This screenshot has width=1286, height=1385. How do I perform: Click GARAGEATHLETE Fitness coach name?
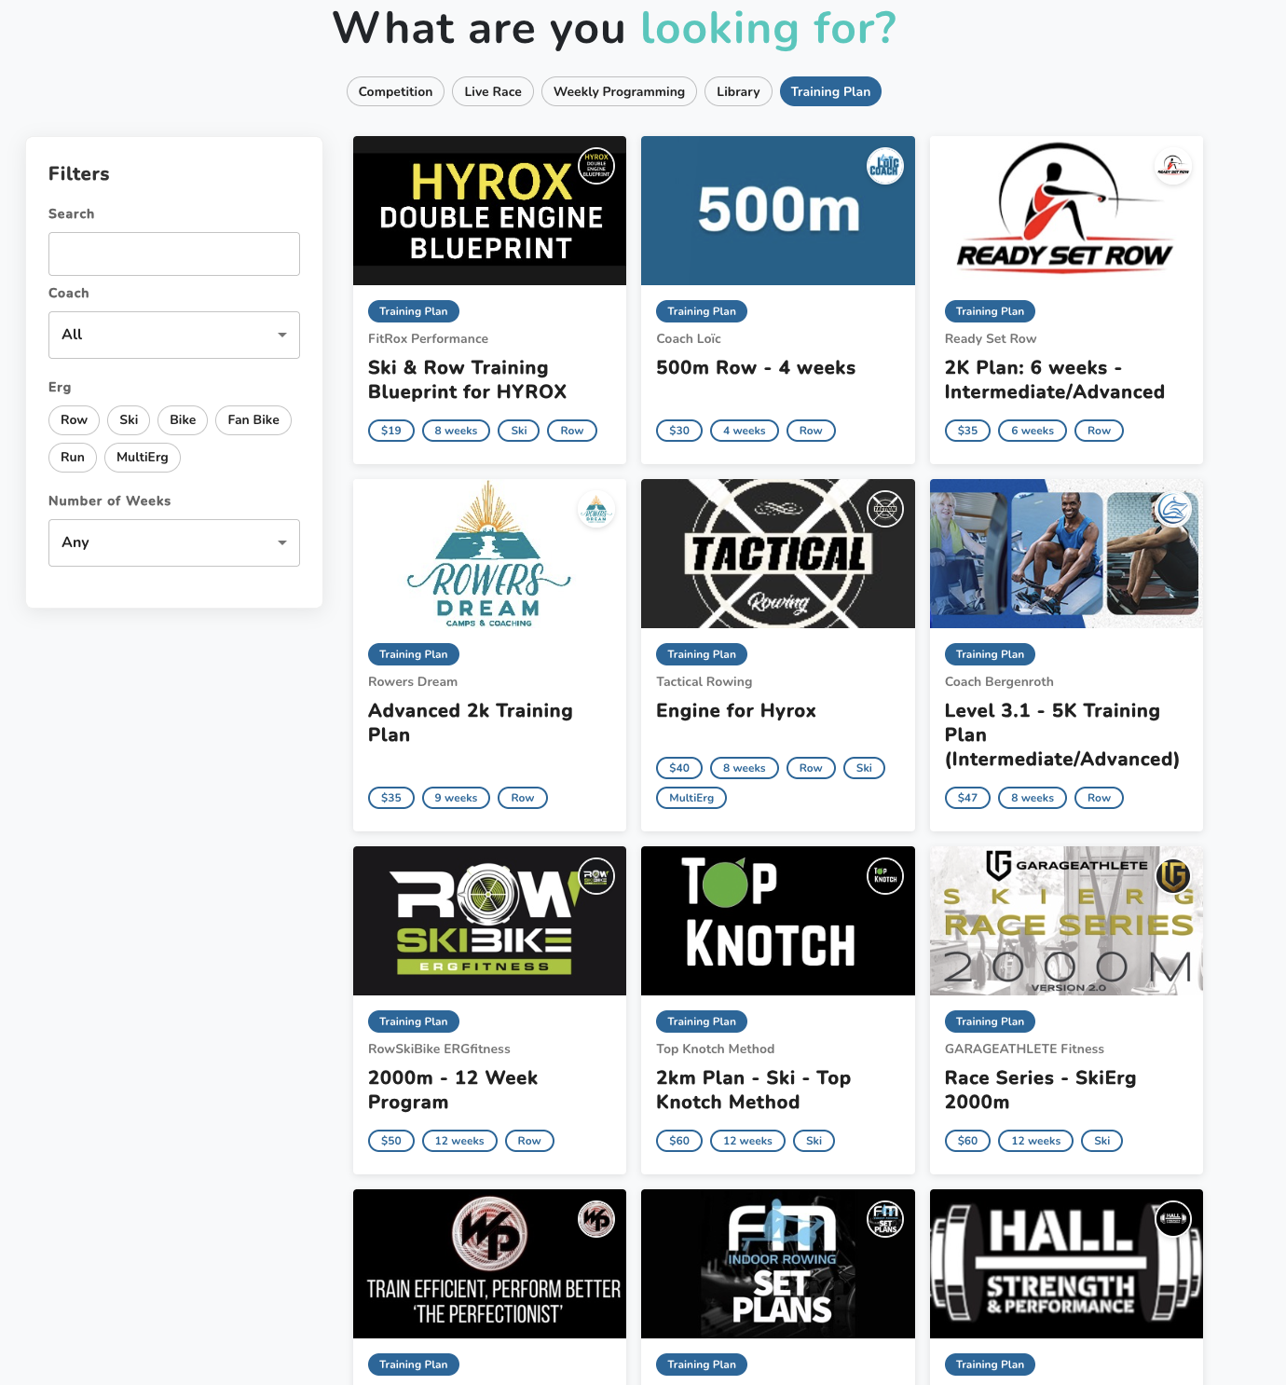tap(1024, 1049)
